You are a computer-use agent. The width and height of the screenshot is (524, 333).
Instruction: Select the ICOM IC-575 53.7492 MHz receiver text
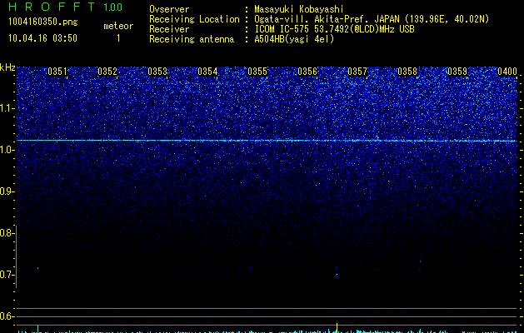(x=334, y=29)
